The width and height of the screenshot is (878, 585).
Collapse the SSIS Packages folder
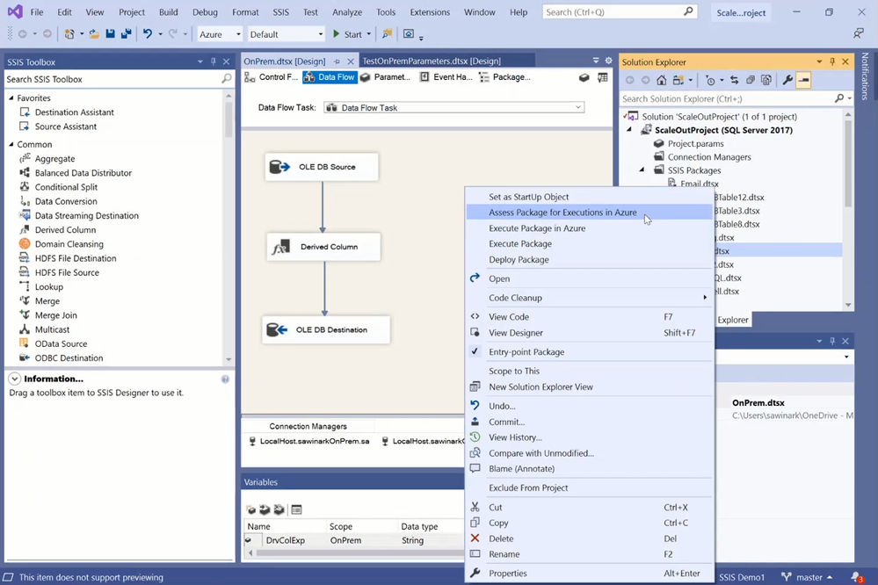point(642,170)
